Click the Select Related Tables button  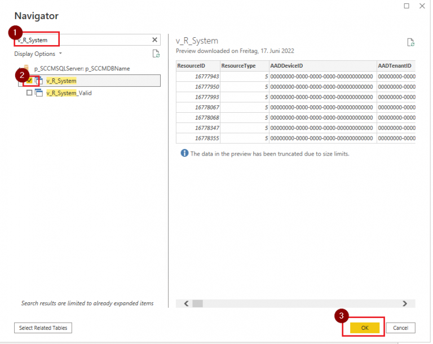(43, 328)
